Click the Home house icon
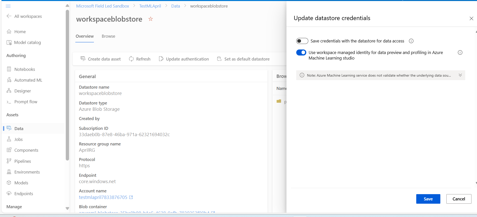477x217 pixels. (9, 31)
